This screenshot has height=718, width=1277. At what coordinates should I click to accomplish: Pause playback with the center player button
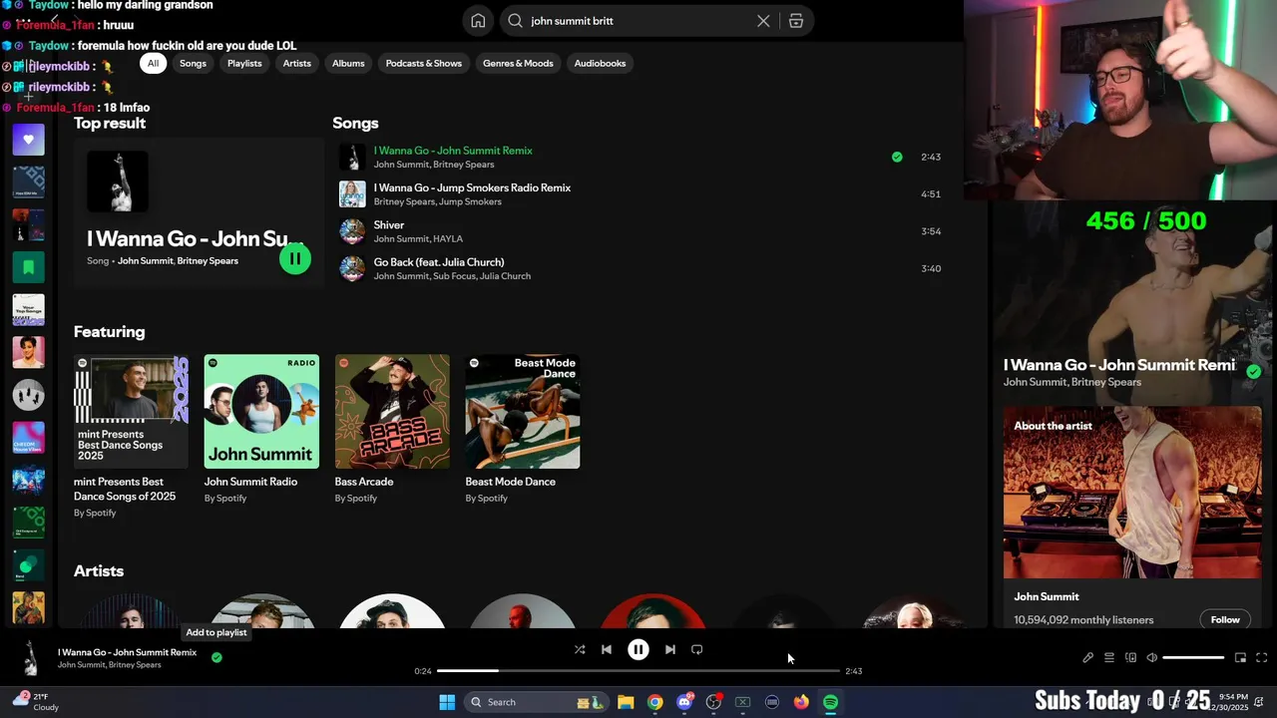coord(638,649)
